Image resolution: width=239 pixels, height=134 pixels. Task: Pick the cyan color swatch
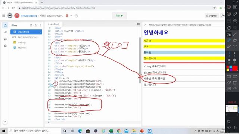[231, 67]
